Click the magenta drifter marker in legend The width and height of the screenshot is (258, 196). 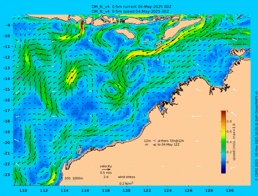tap(155, 141)
